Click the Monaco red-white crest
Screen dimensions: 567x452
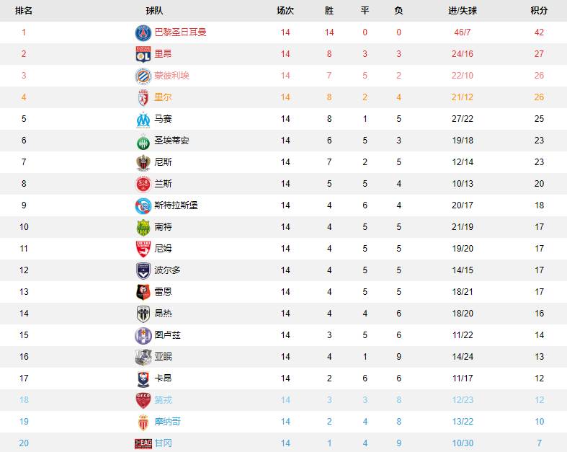pos(143,422)
